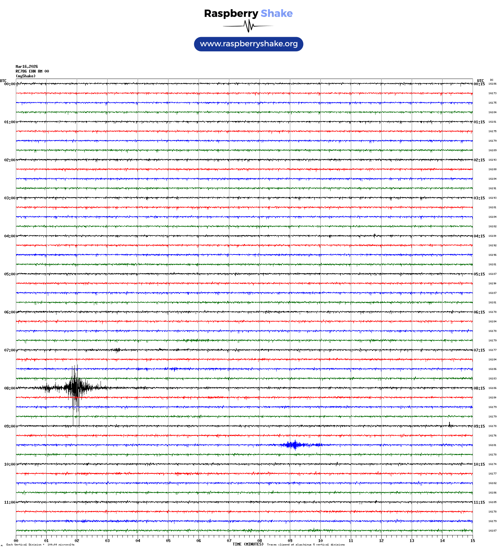498x549 pixels.
Task: Select the 11:15 time label on the right
Action: pos(479,502)
